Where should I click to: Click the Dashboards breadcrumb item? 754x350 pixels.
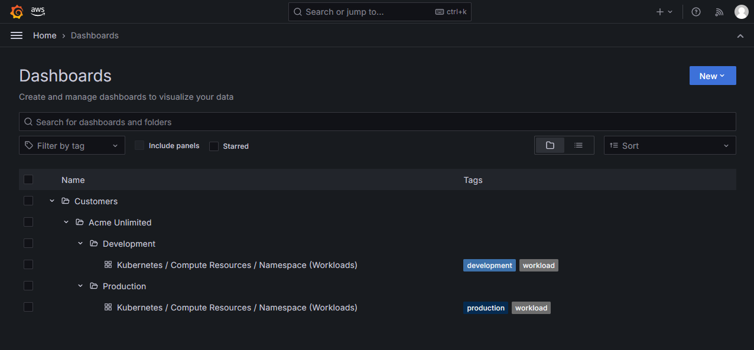coord(95,35)
